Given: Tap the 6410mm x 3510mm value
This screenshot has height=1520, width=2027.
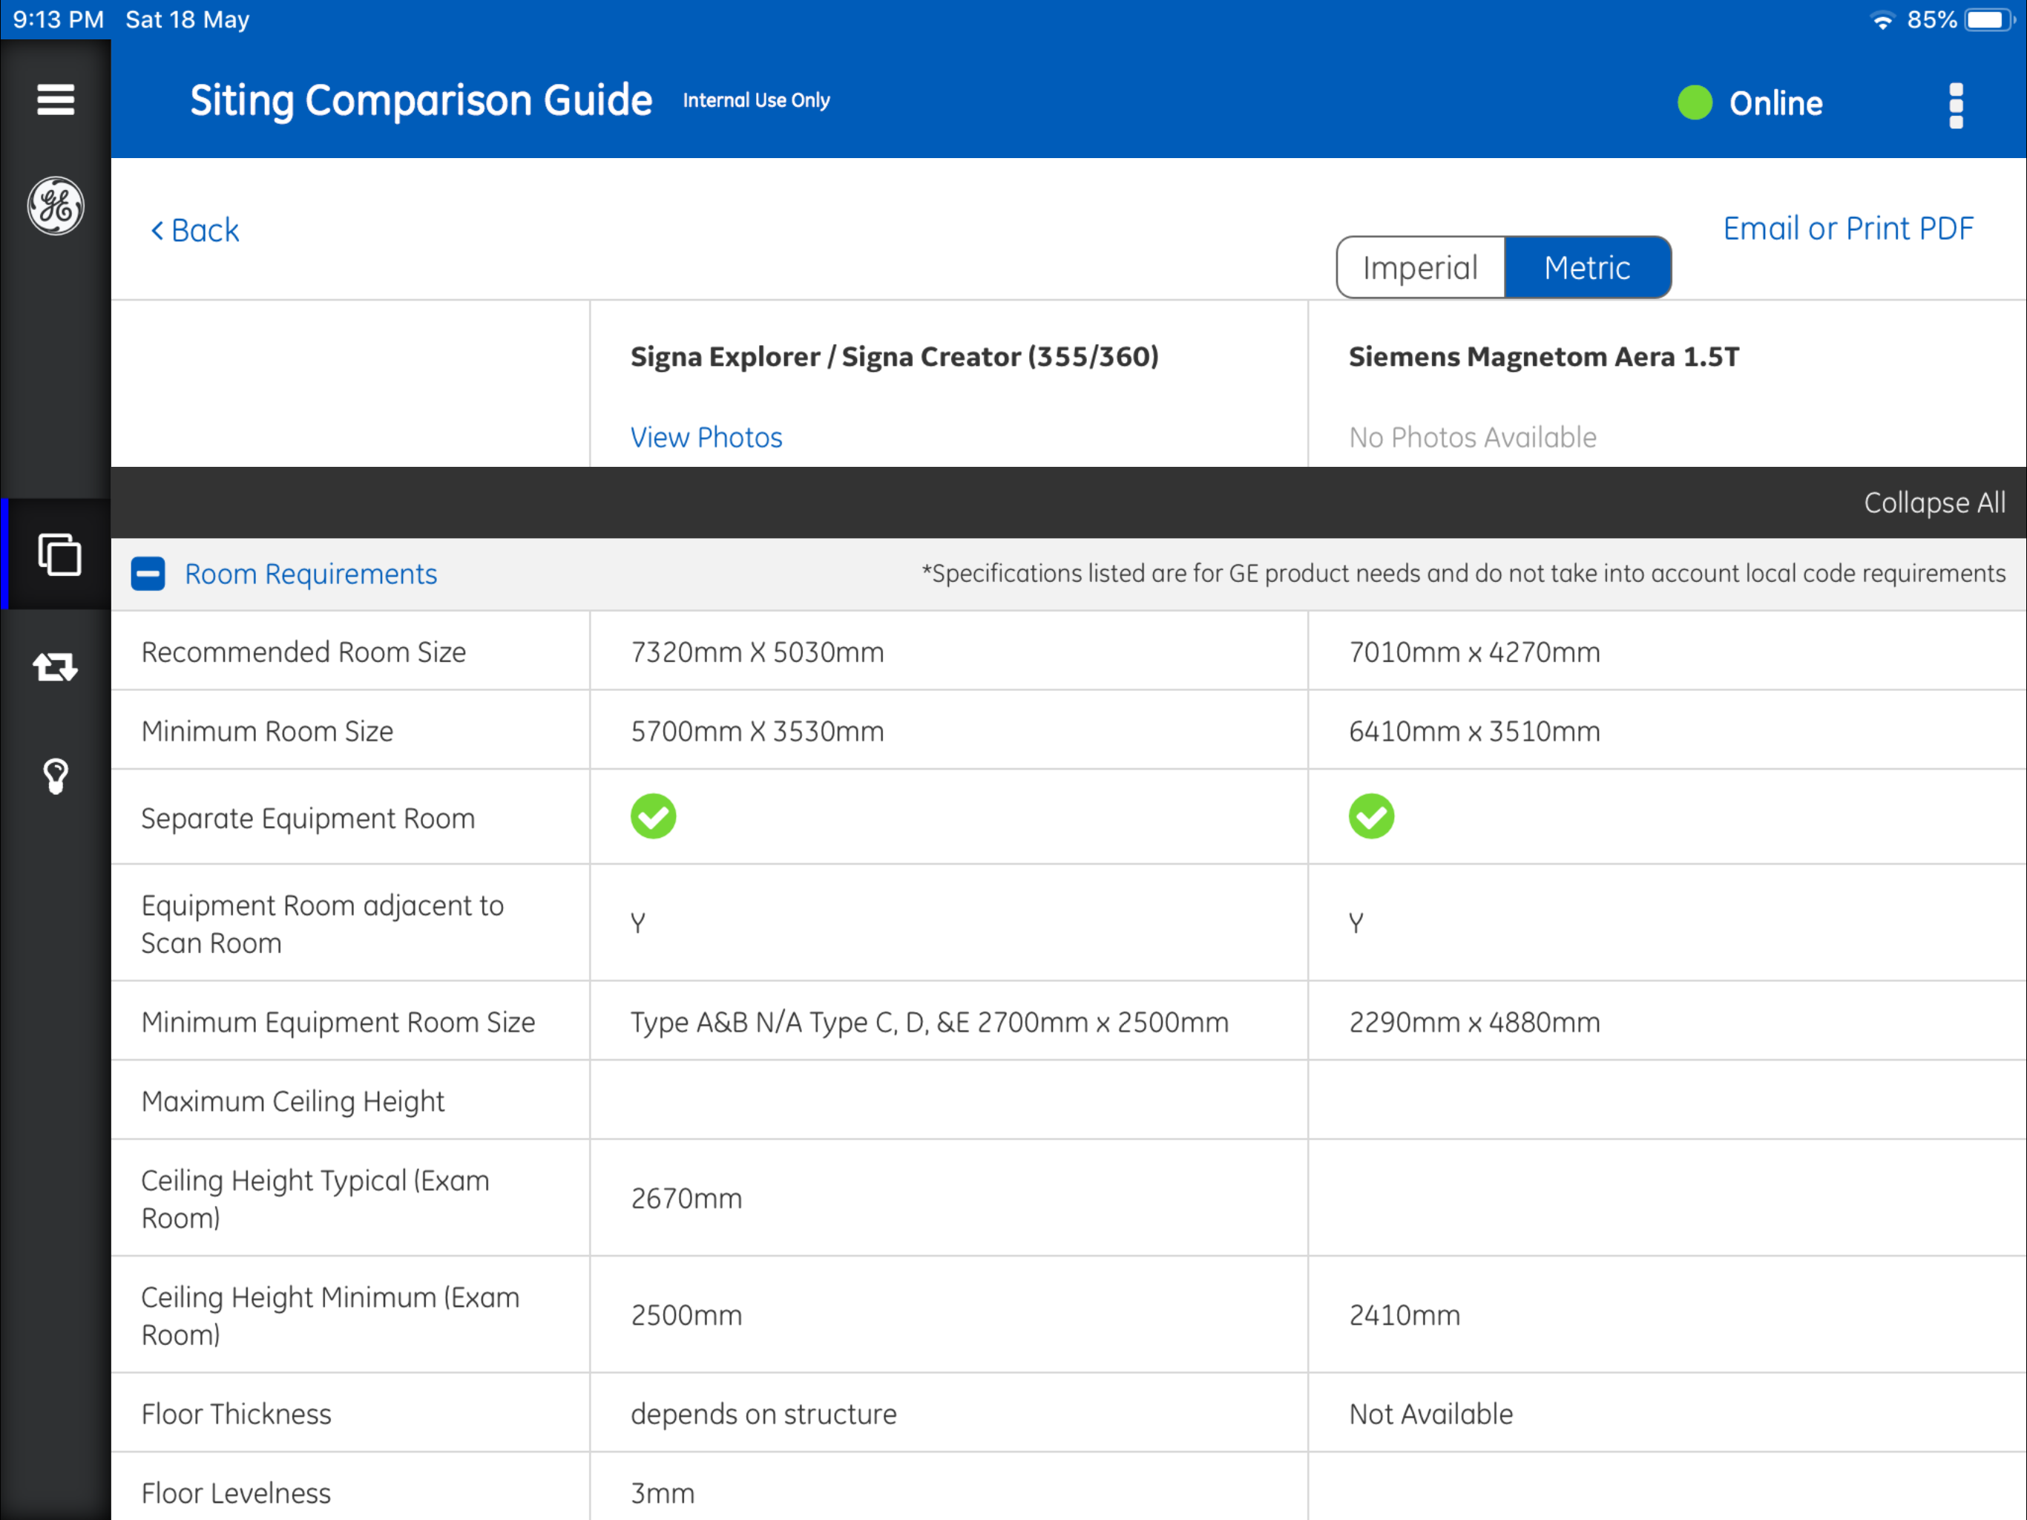Looking at the screenshot, I should click(x=1474, y=730).
